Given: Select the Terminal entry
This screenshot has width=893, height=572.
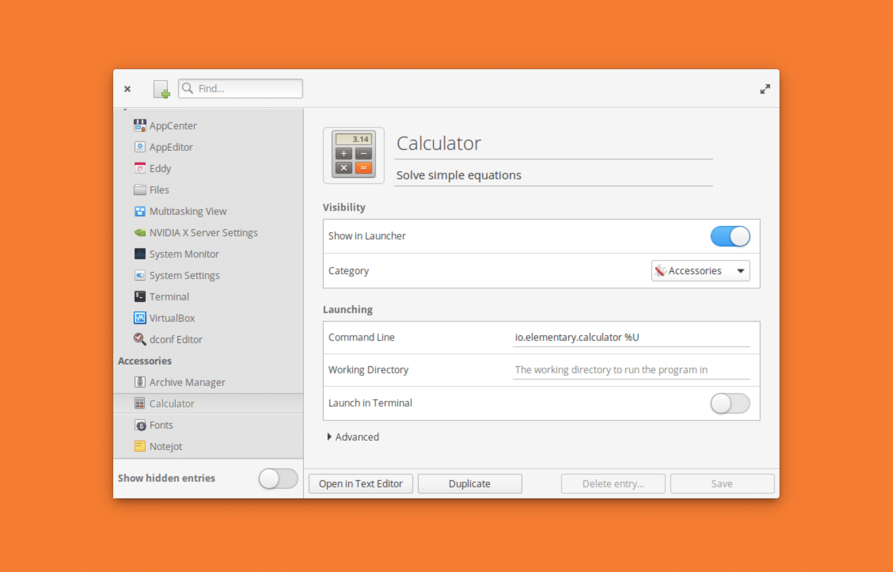Looking at the screenshot, I should click(208, 296).
